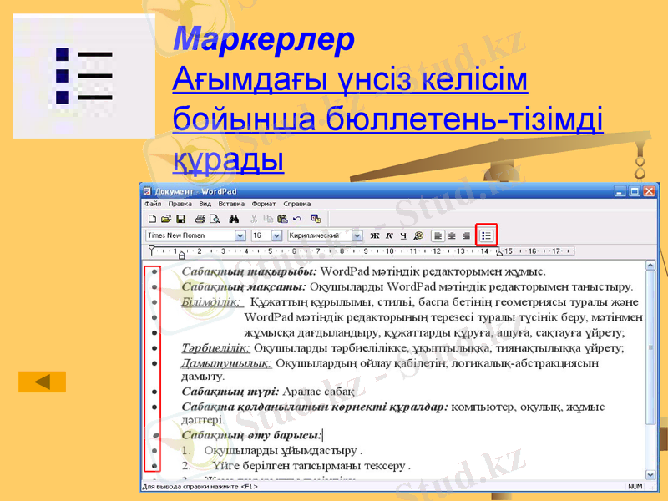Open the Times New Roman font dropdown
The width and height of the screenshot is (668, 501).
pyautogui.click(x=241, y=235)
